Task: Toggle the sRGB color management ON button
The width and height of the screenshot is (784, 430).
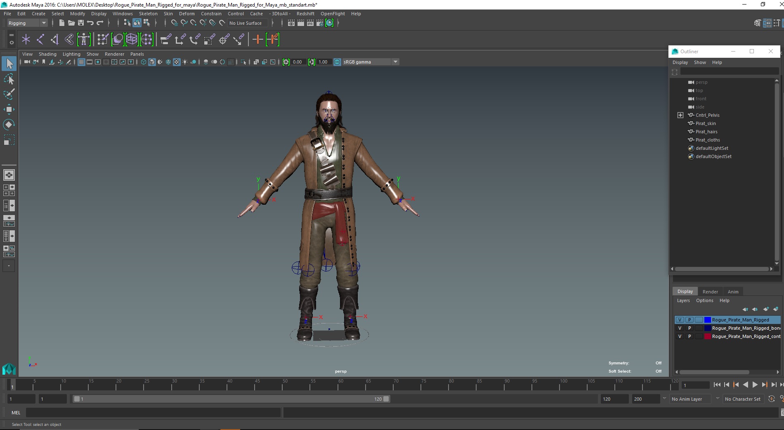Action: (337, 62)
